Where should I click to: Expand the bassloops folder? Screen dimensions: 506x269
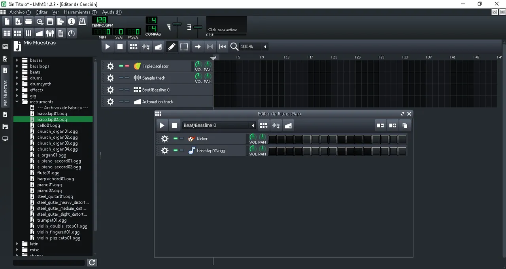pyautogui.click(x=17, y=66)
